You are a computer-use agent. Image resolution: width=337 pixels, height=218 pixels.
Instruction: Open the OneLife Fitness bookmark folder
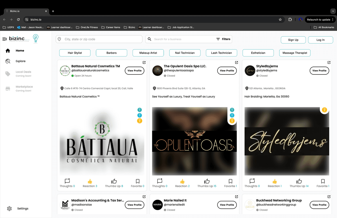pyautogui.click(x=87, y=27)
